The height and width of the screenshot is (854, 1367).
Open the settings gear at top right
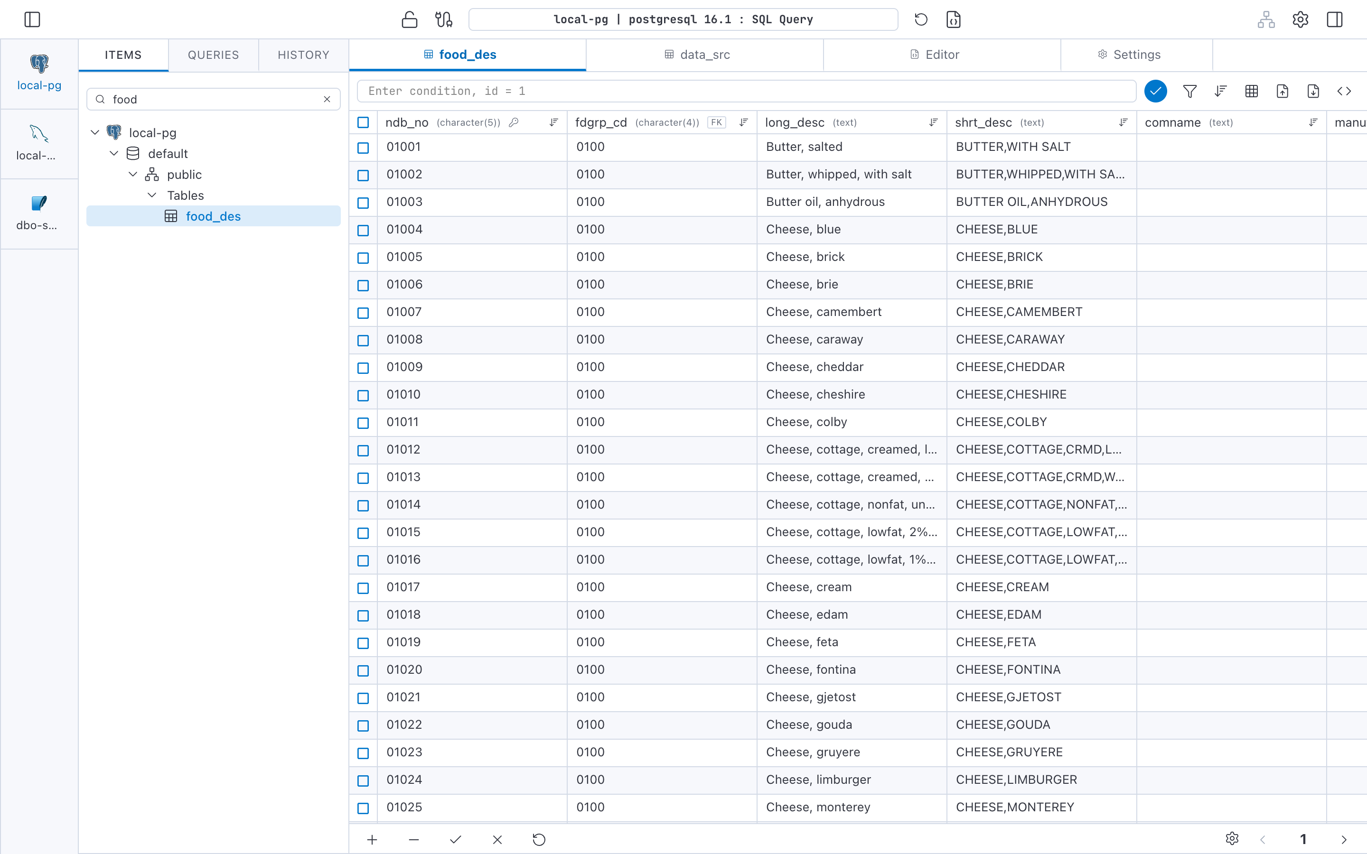pyautogui.click(x=1301, y=20)
